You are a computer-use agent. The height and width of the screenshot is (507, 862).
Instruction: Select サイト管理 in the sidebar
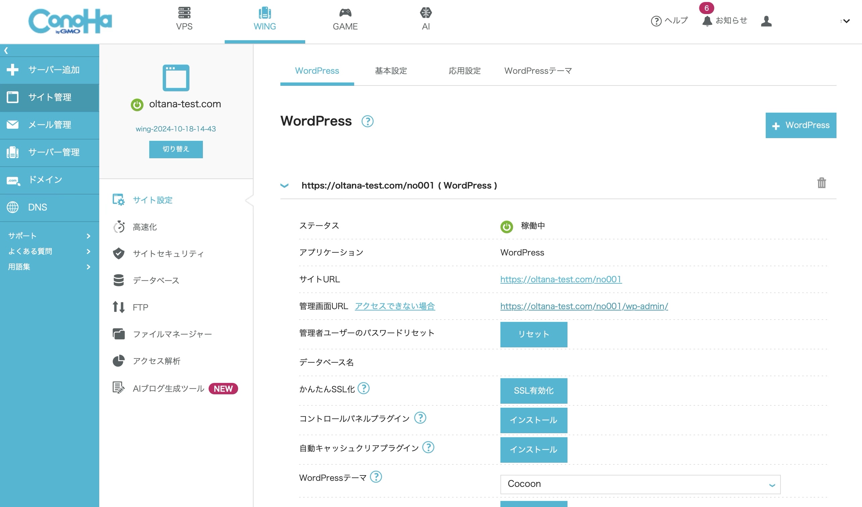(50, 98)
